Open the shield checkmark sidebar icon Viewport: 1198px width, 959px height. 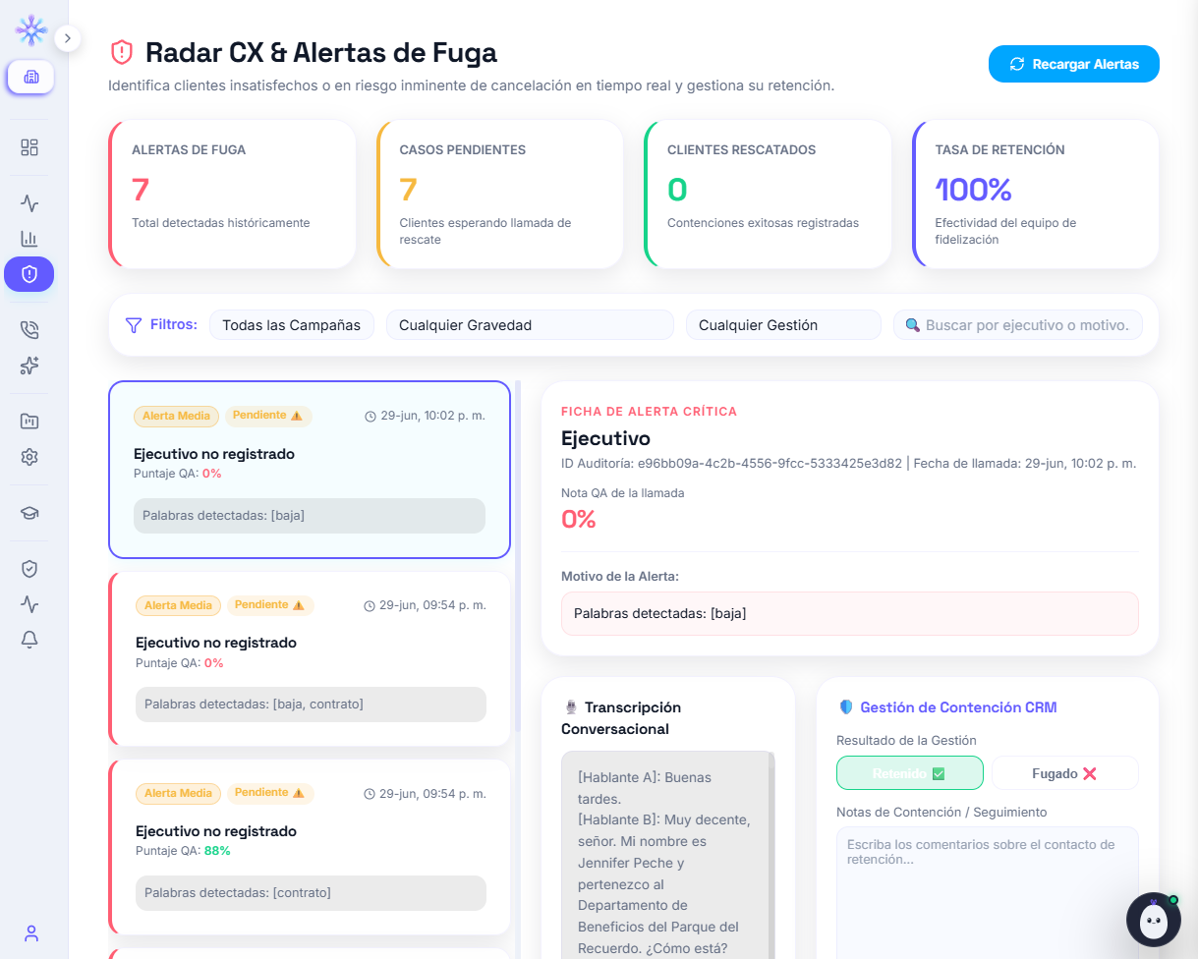pos(29,569)
